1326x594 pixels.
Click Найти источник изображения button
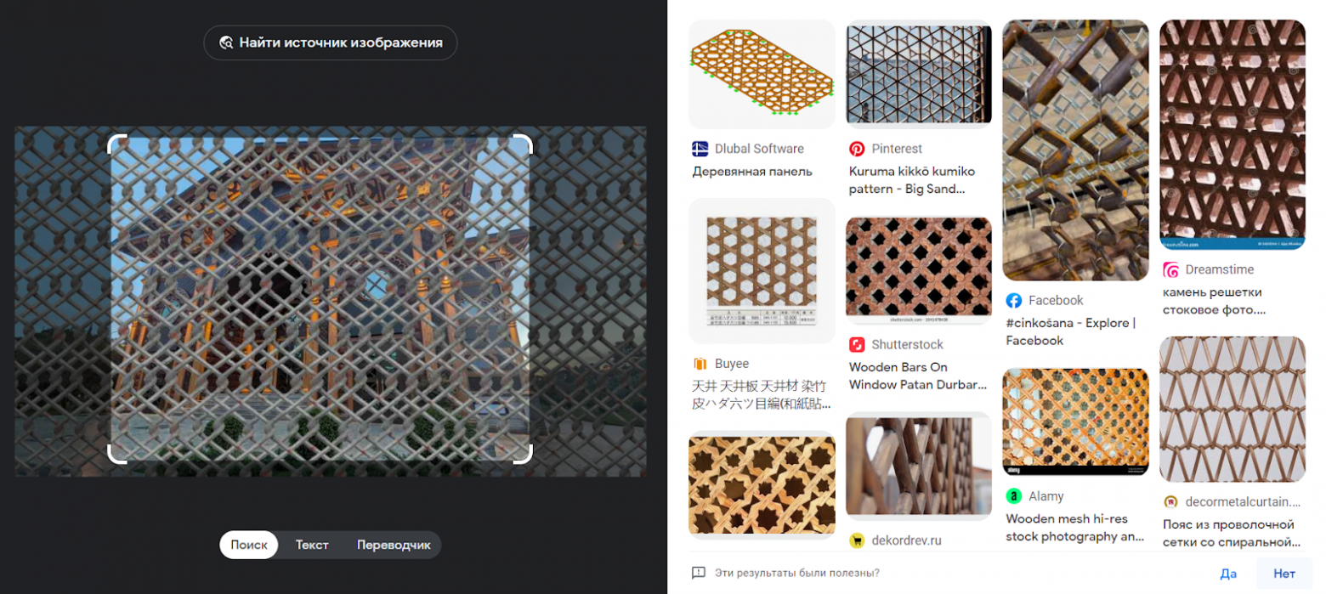331,42
